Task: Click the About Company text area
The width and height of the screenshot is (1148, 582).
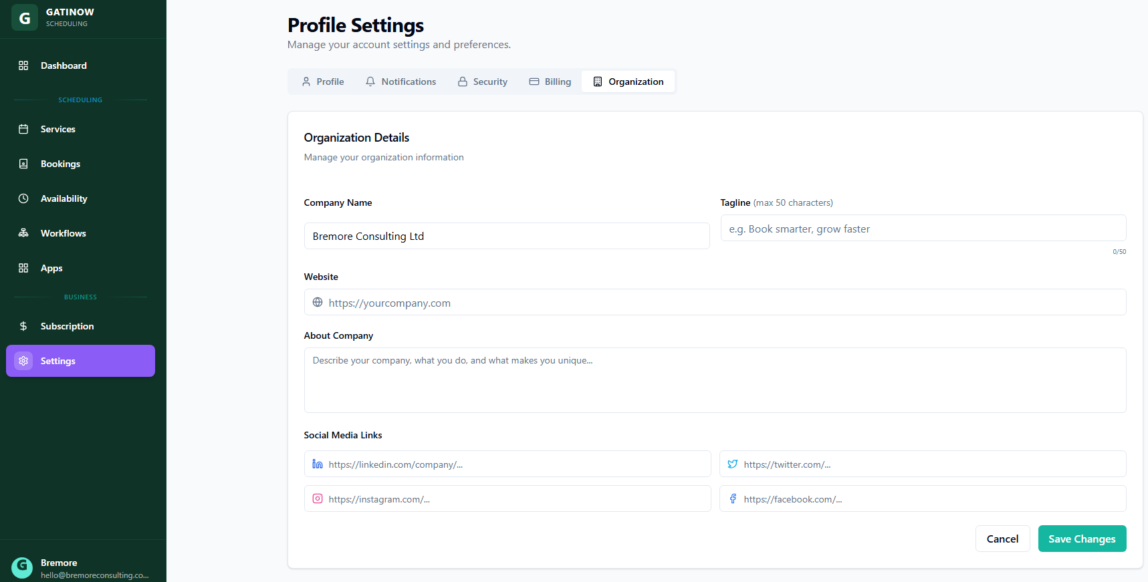Action: click(715, 380)
